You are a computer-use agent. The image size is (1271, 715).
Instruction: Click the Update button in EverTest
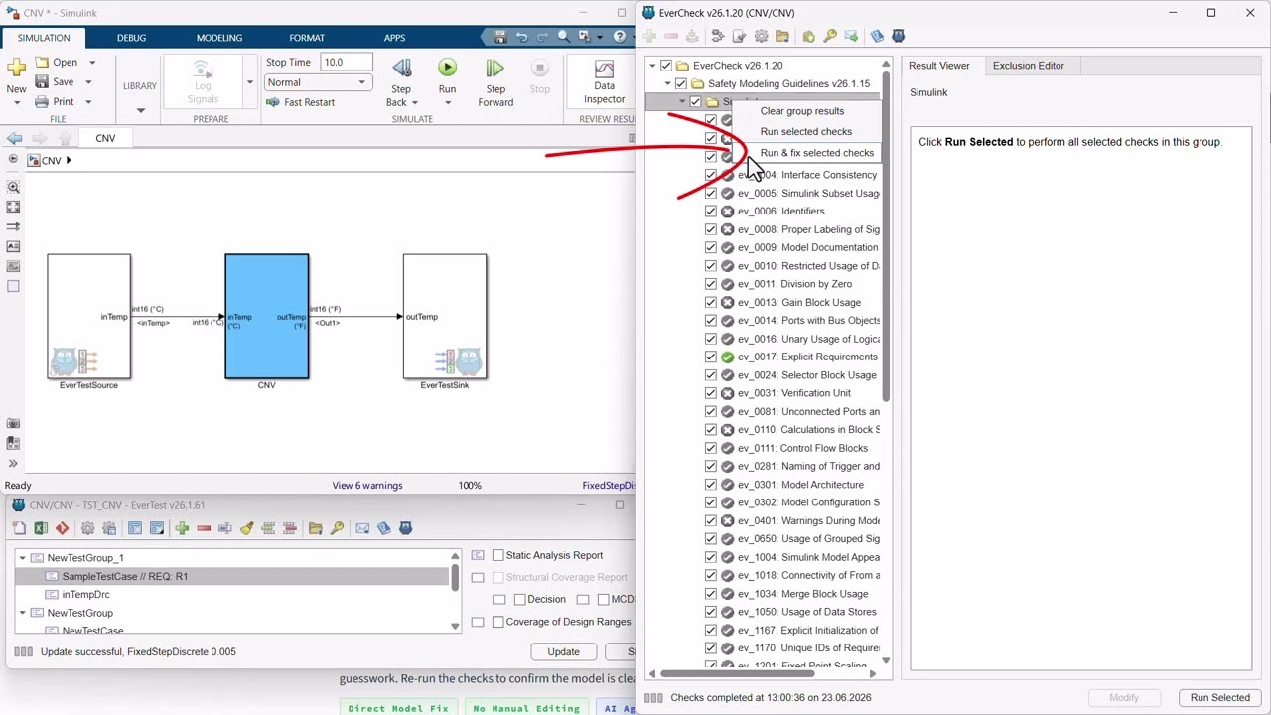click(563, 651)
